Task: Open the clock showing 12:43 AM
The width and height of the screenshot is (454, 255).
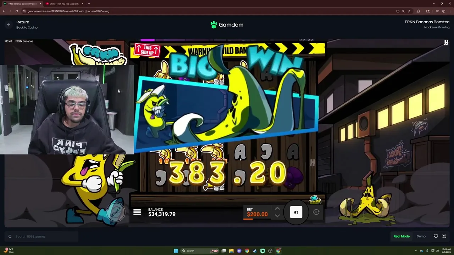Action: pos(446,251)
